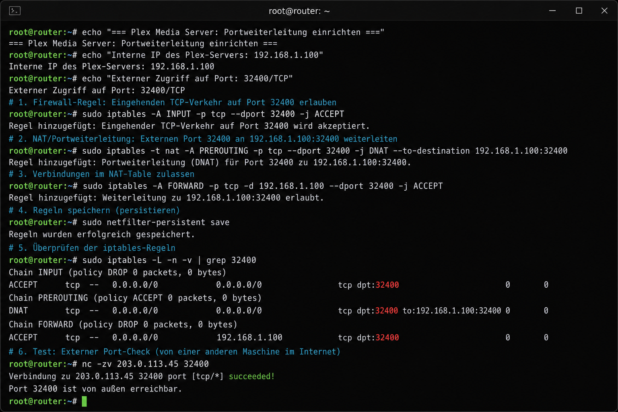Viewport: 618px width, 412px height.
Task: Click 'DNAT' at start of PREROUTING rule row
Action: [19, 311]
